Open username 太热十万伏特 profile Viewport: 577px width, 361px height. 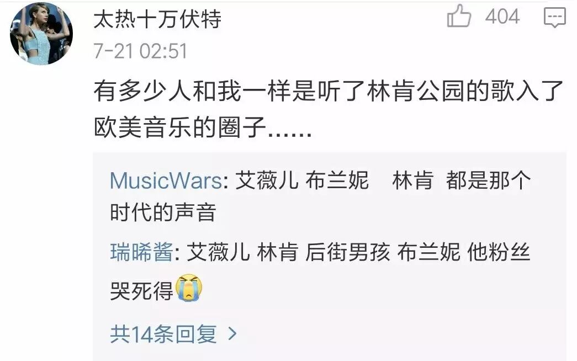[x=157, y=19]
